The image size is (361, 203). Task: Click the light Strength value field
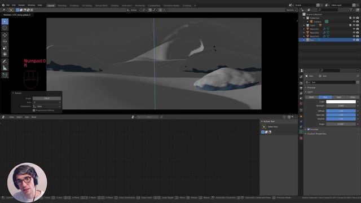tap(341, 106)
